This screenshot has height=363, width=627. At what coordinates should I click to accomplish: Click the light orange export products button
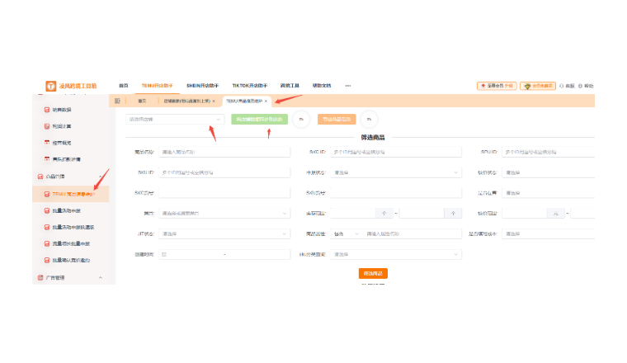[x=337, y=119]
